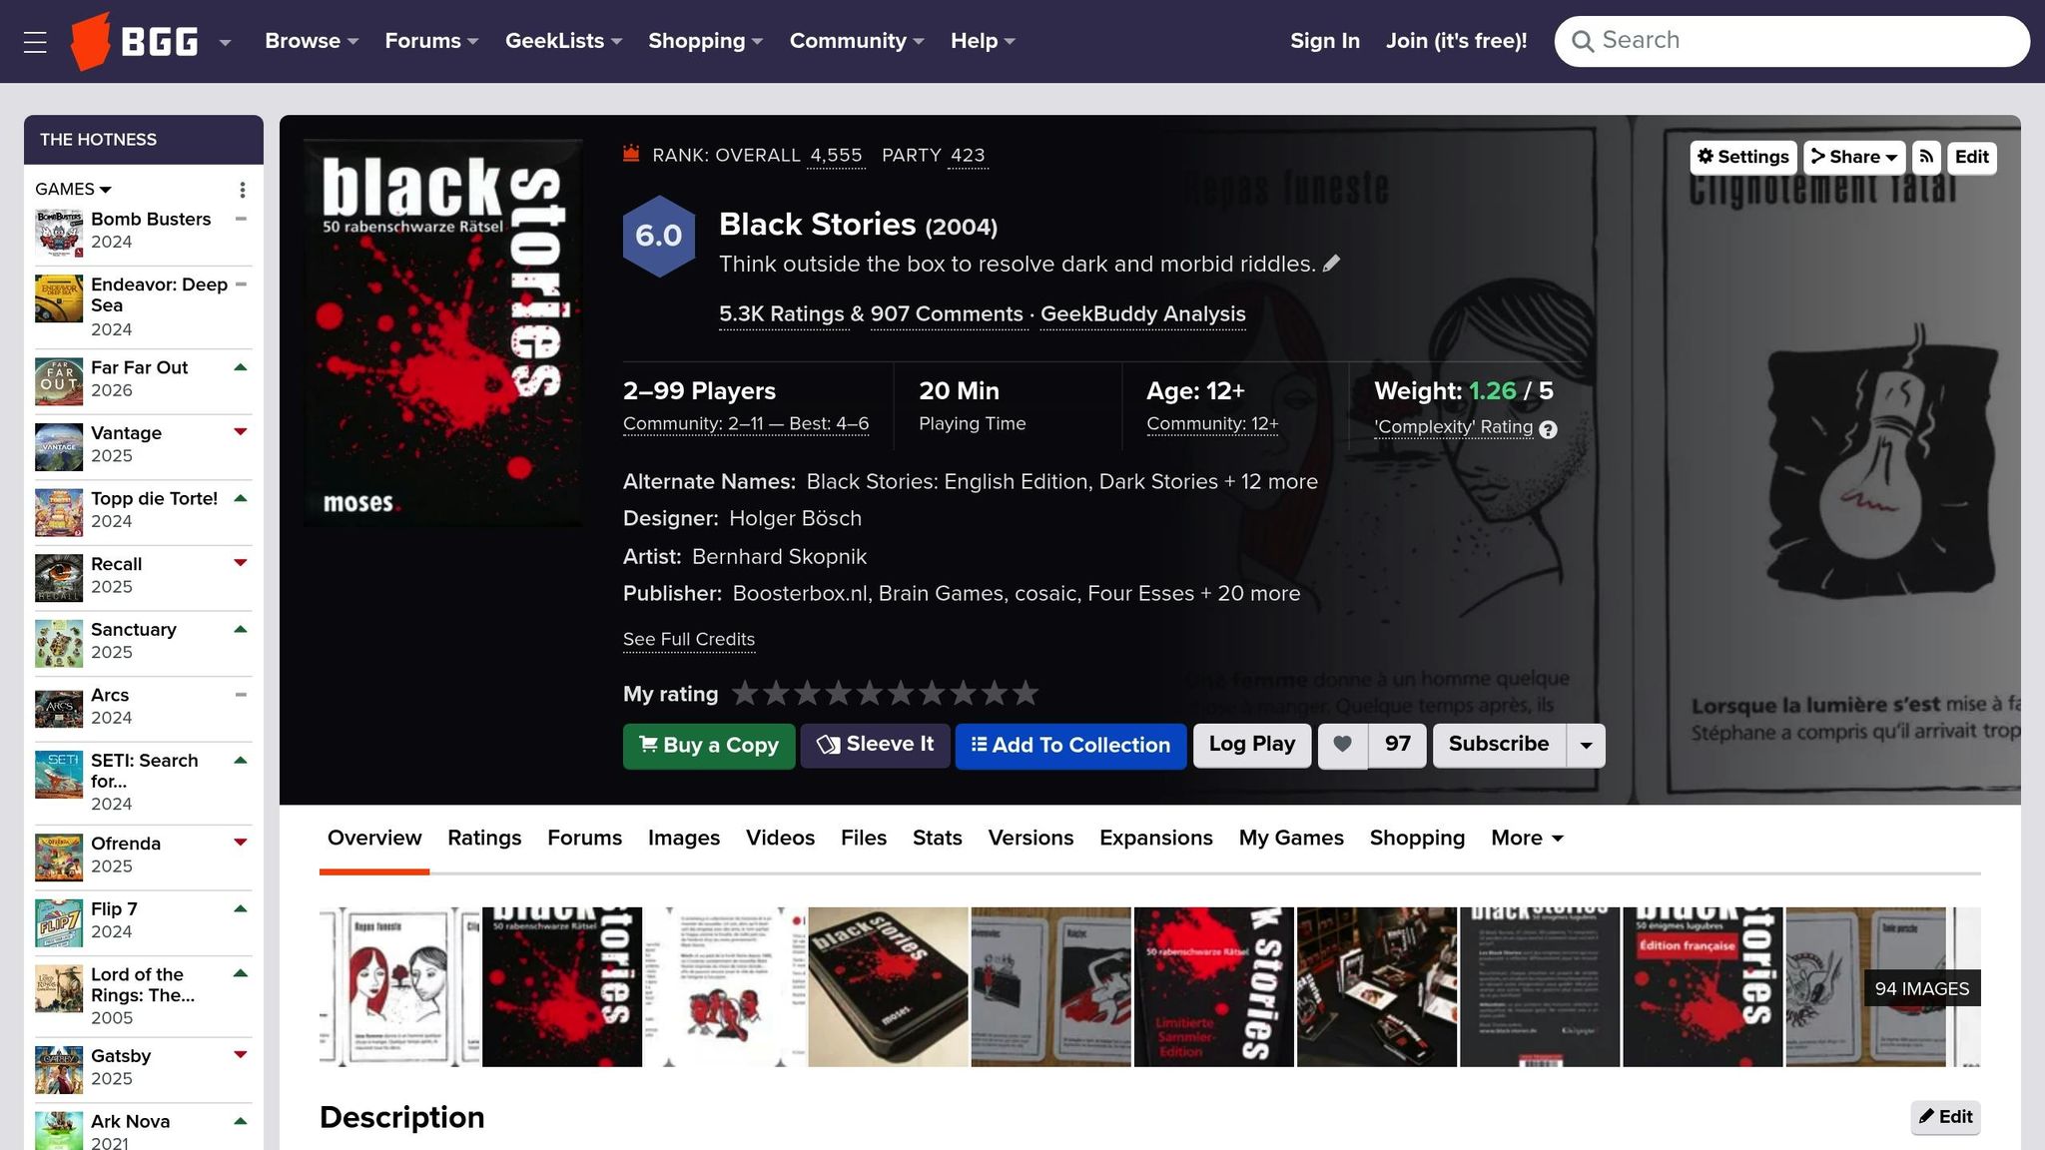
Task: Switch to the Ratings tab
Action: [x=484, y=839]
